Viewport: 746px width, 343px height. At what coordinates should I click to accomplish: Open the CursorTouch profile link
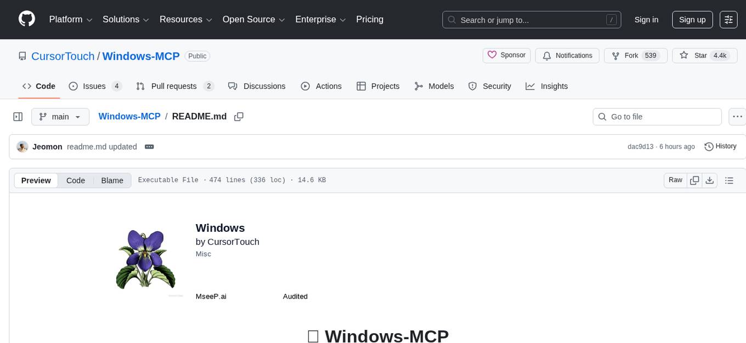pyautogui.click(x=63, y=56)
